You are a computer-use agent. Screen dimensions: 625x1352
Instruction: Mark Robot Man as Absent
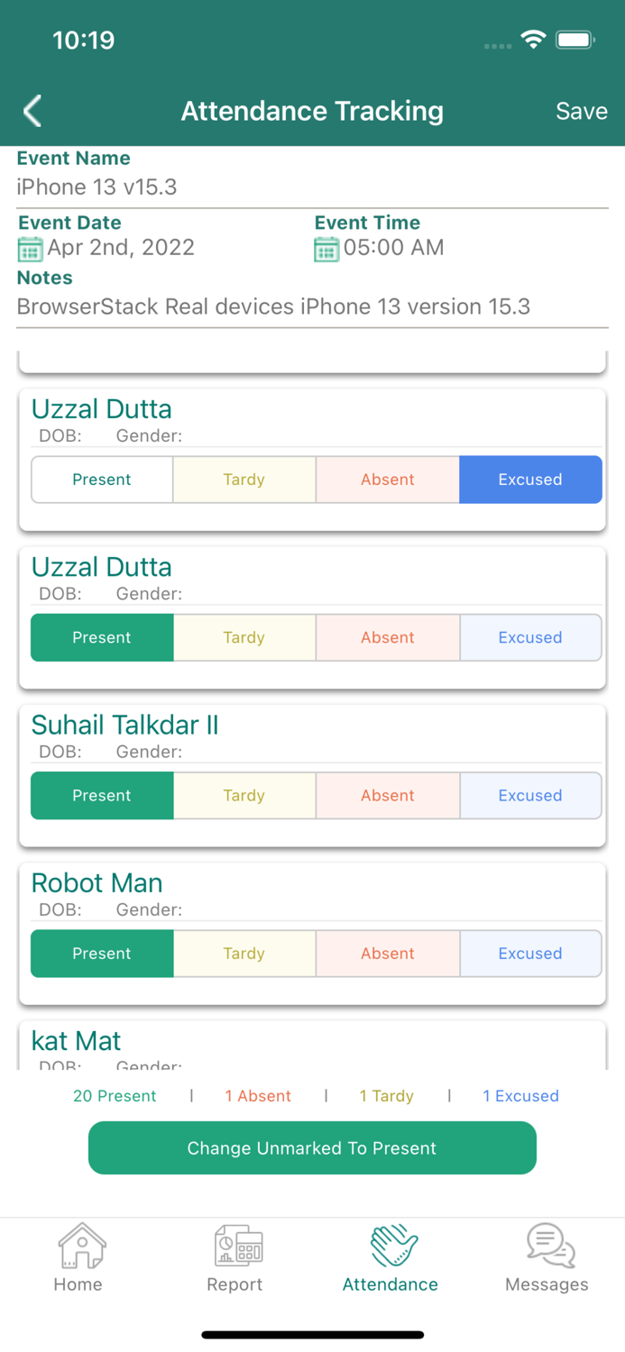tap(388, 954)
